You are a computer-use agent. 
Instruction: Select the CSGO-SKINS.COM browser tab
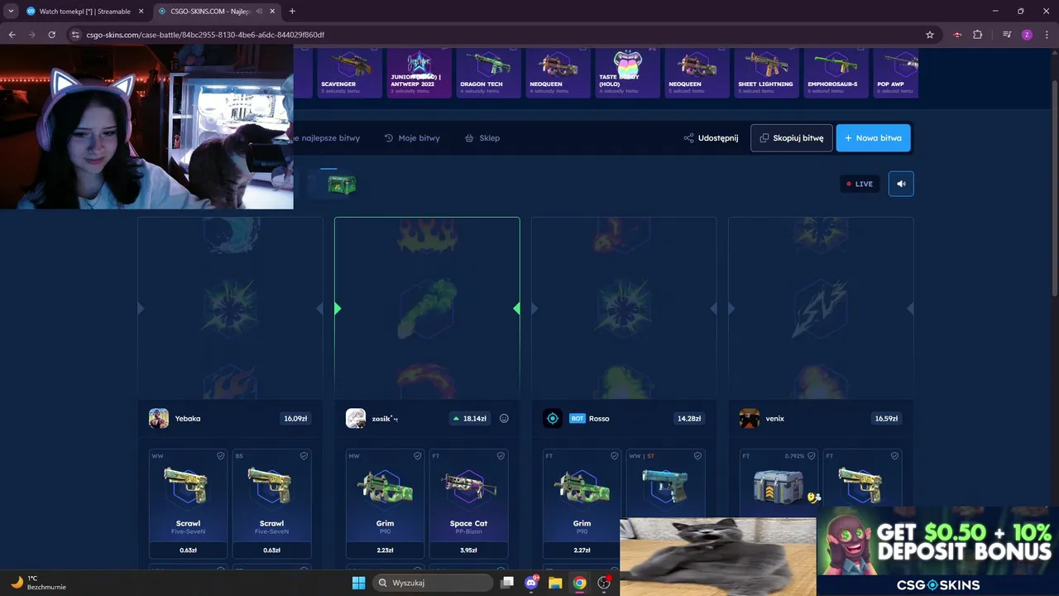217,12
